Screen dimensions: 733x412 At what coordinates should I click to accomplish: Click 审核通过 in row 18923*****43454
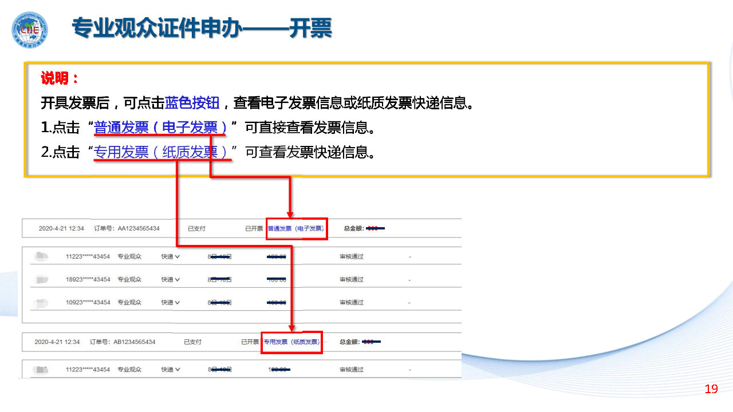point(352,279)
